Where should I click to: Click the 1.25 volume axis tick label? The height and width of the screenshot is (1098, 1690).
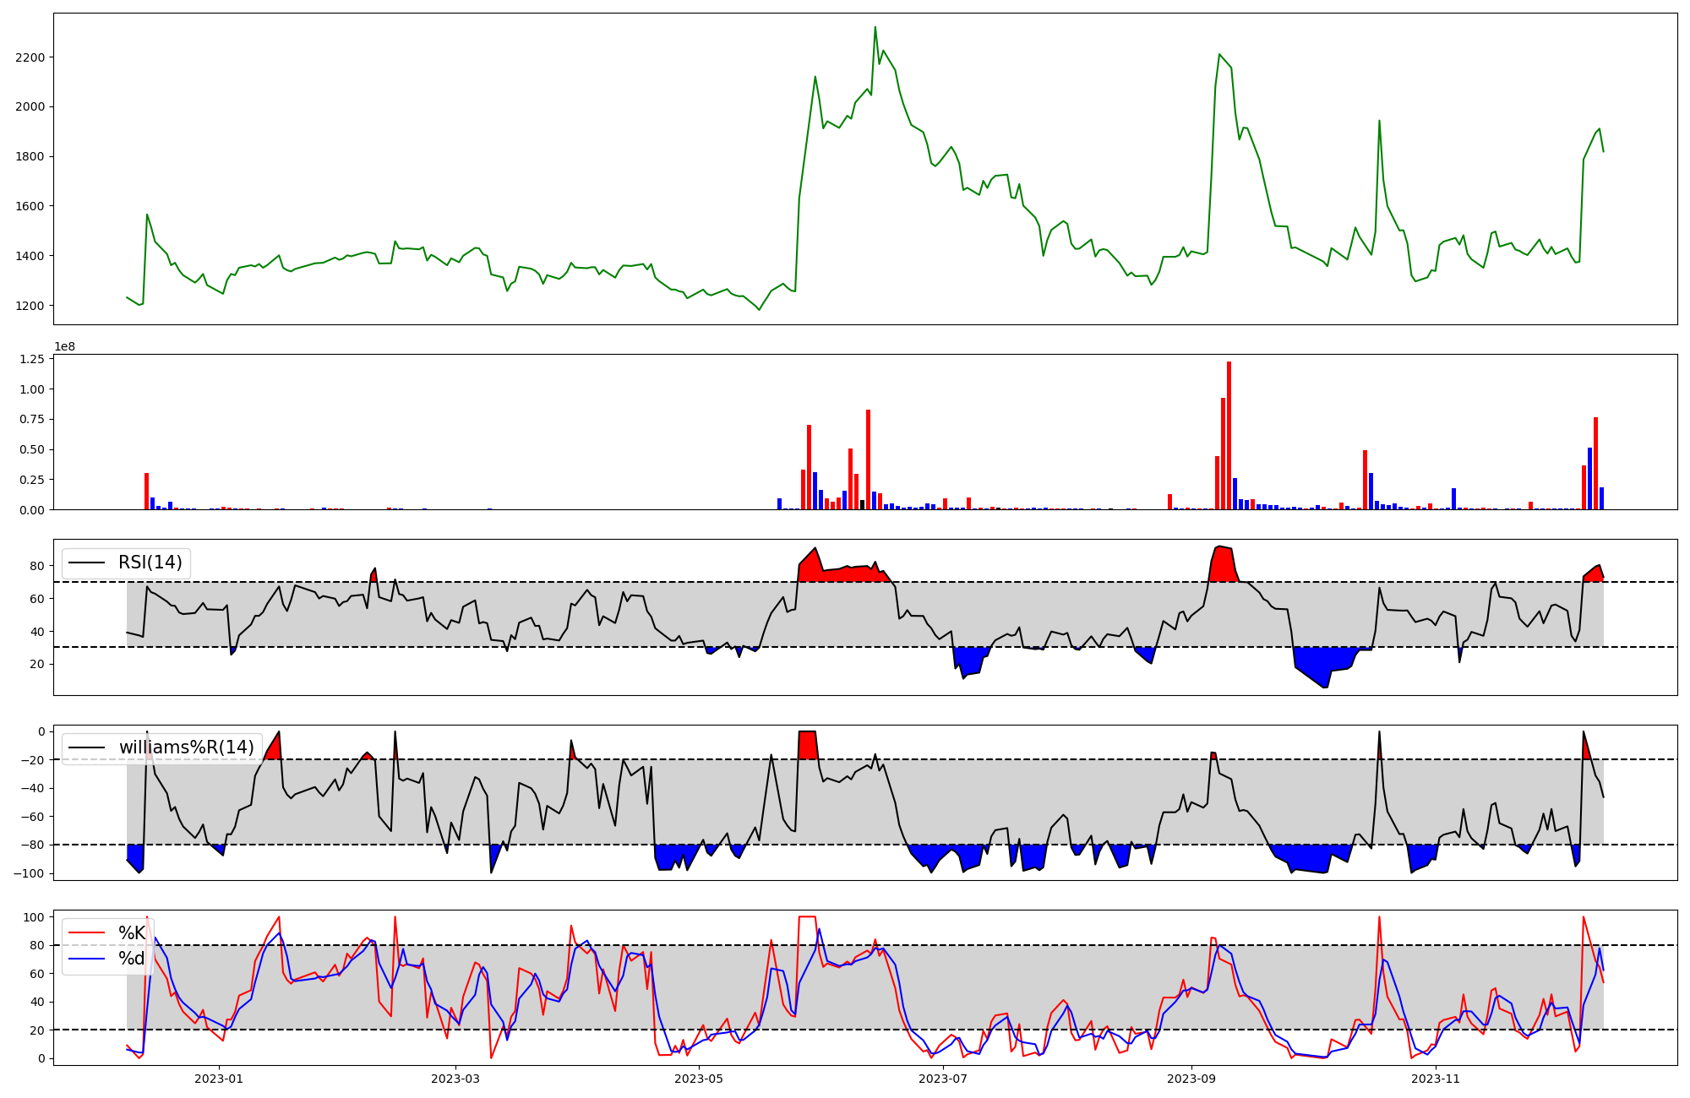click(x=30, y=360)
